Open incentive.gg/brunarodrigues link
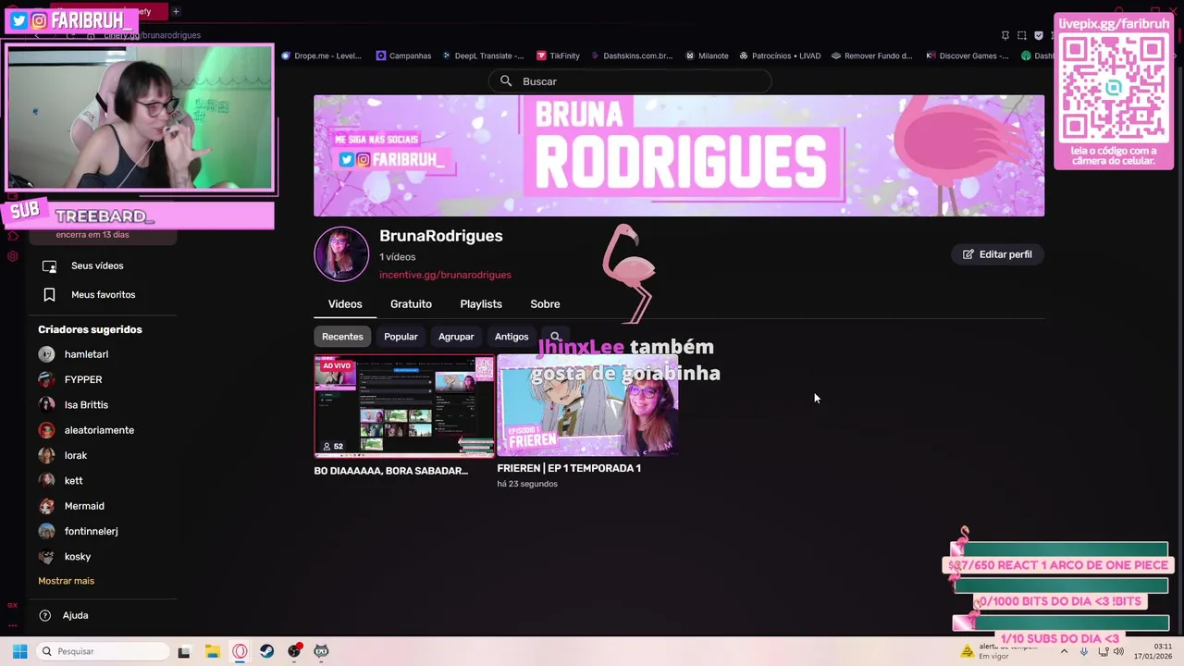 pyautogui.click(x=445, y=275)
